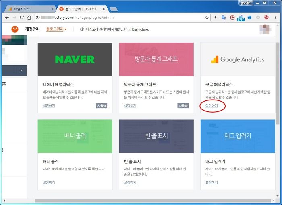This screenshot has height=205, width=282.
Task: Click 설정하기 under 네이버 애널리틱스
Action: [x=49, y=106]
